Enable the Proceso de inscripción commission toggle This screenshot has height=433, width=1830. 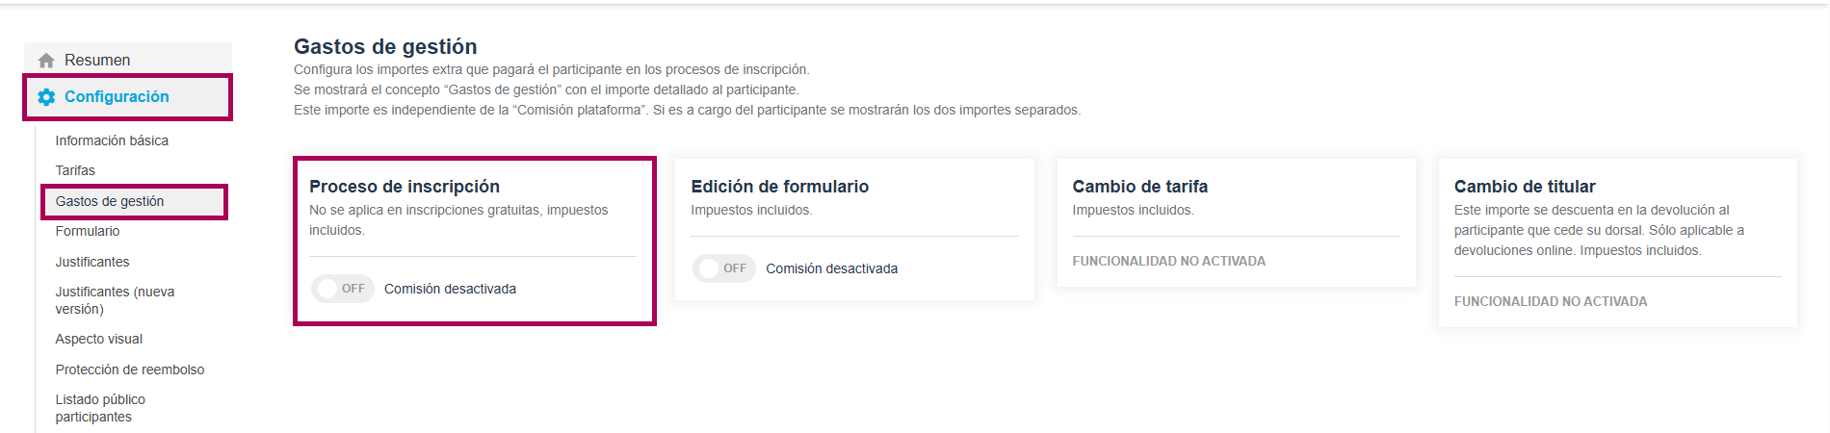point(343,289)
